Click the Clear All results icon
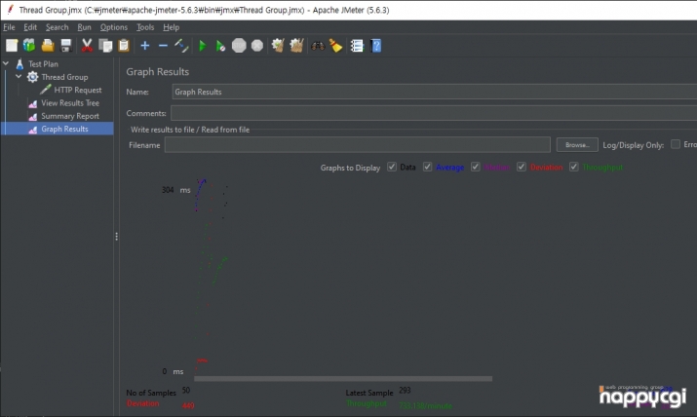Viewport: 697px width, 417px height. click(296, 45)
